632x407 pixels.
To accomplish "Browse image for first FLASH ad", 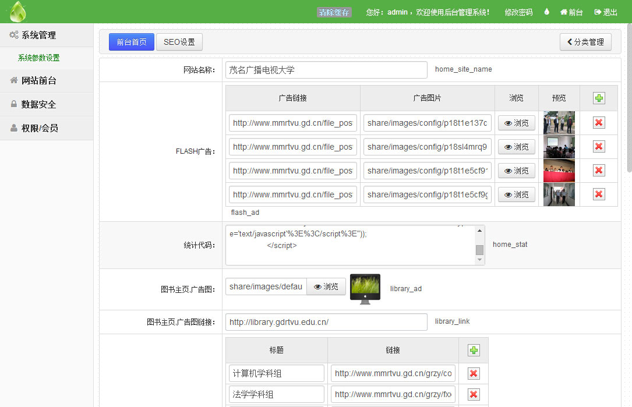I will tap(516, 123).
